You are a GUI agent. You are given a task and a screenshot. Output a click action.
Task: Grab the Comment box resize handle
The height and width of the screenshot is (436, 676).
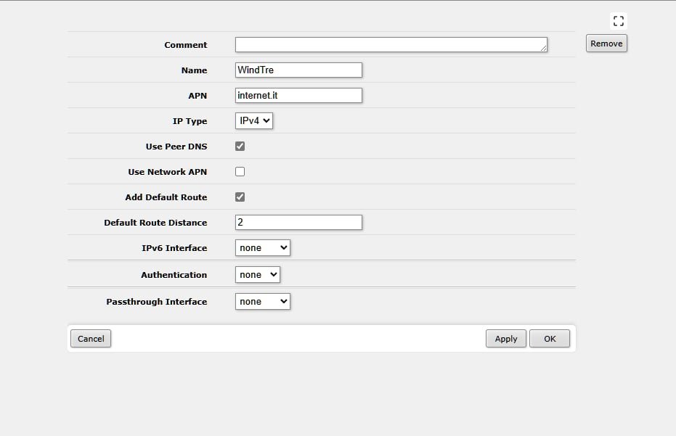click(x=543, y=49)
